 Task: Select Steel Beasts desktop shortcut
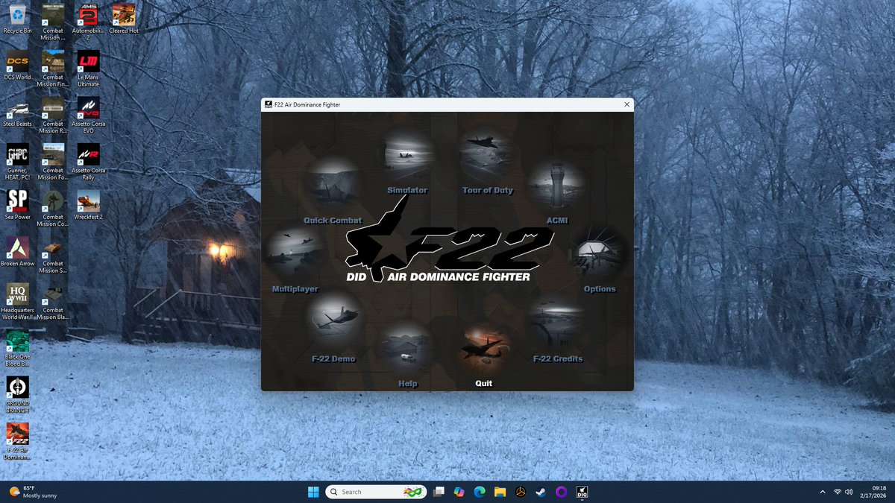click(17, 112)
